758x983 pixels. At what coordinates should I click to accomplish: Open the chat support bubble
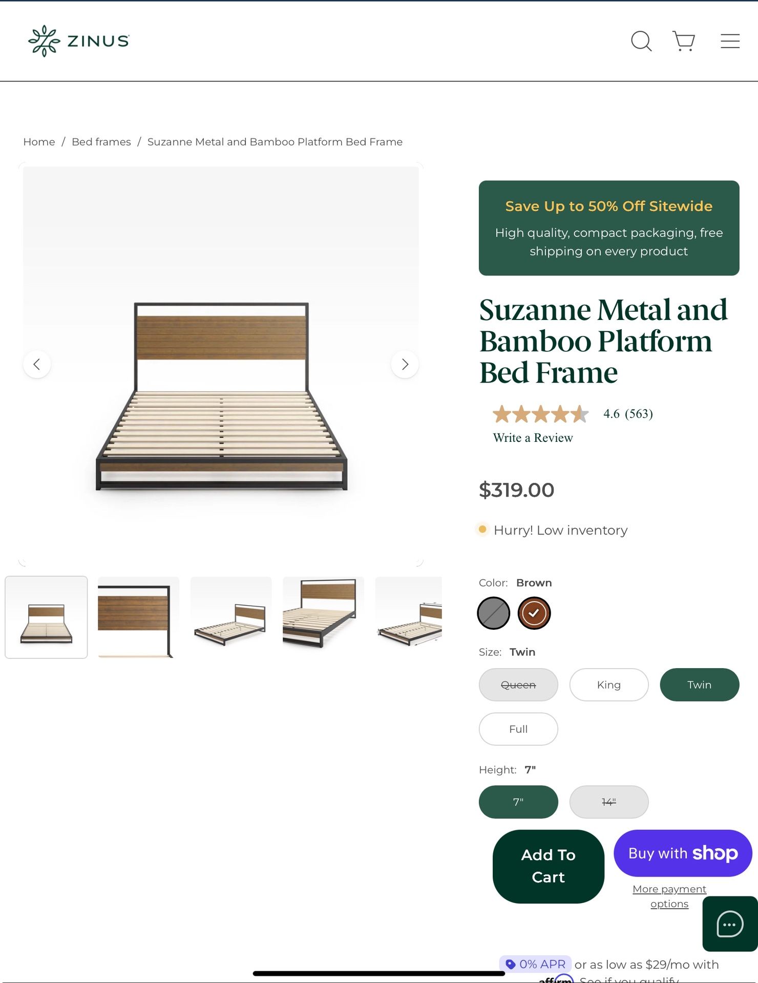tap(730, 924)
